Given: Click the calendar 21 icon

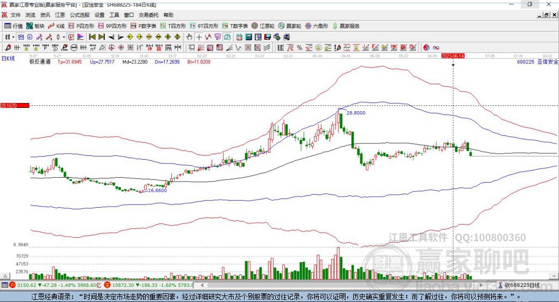Looking at the screenshot, I should click(239, 37).
